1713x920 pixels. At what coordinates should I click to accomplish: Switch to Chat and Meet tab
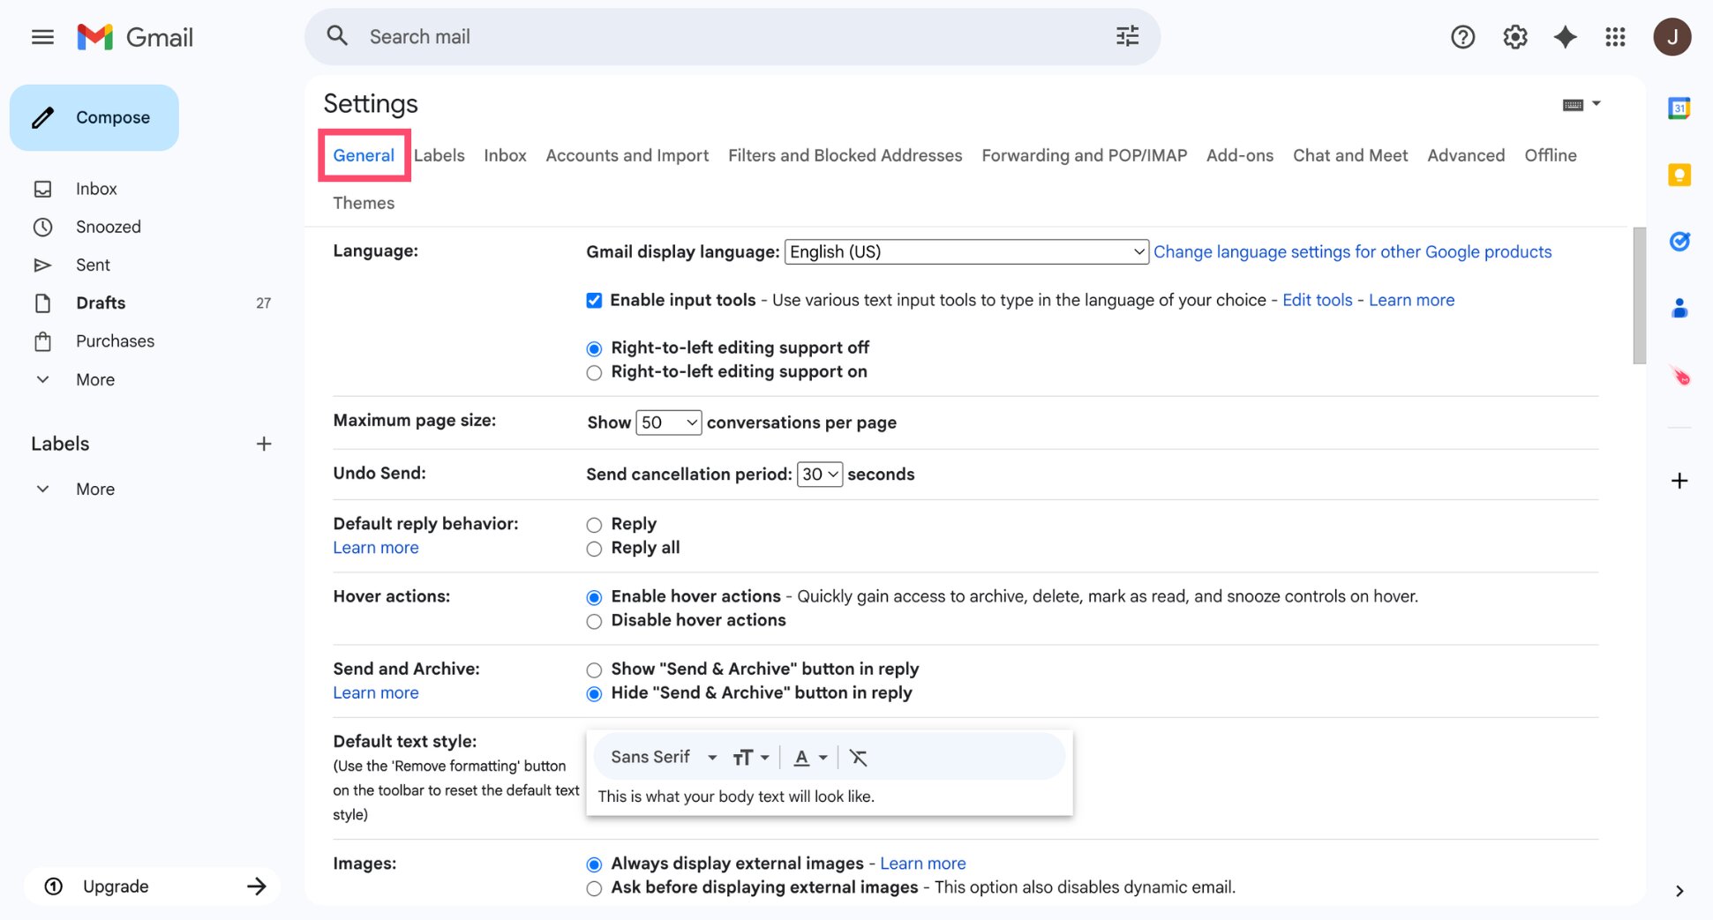tap(1349, 155)
